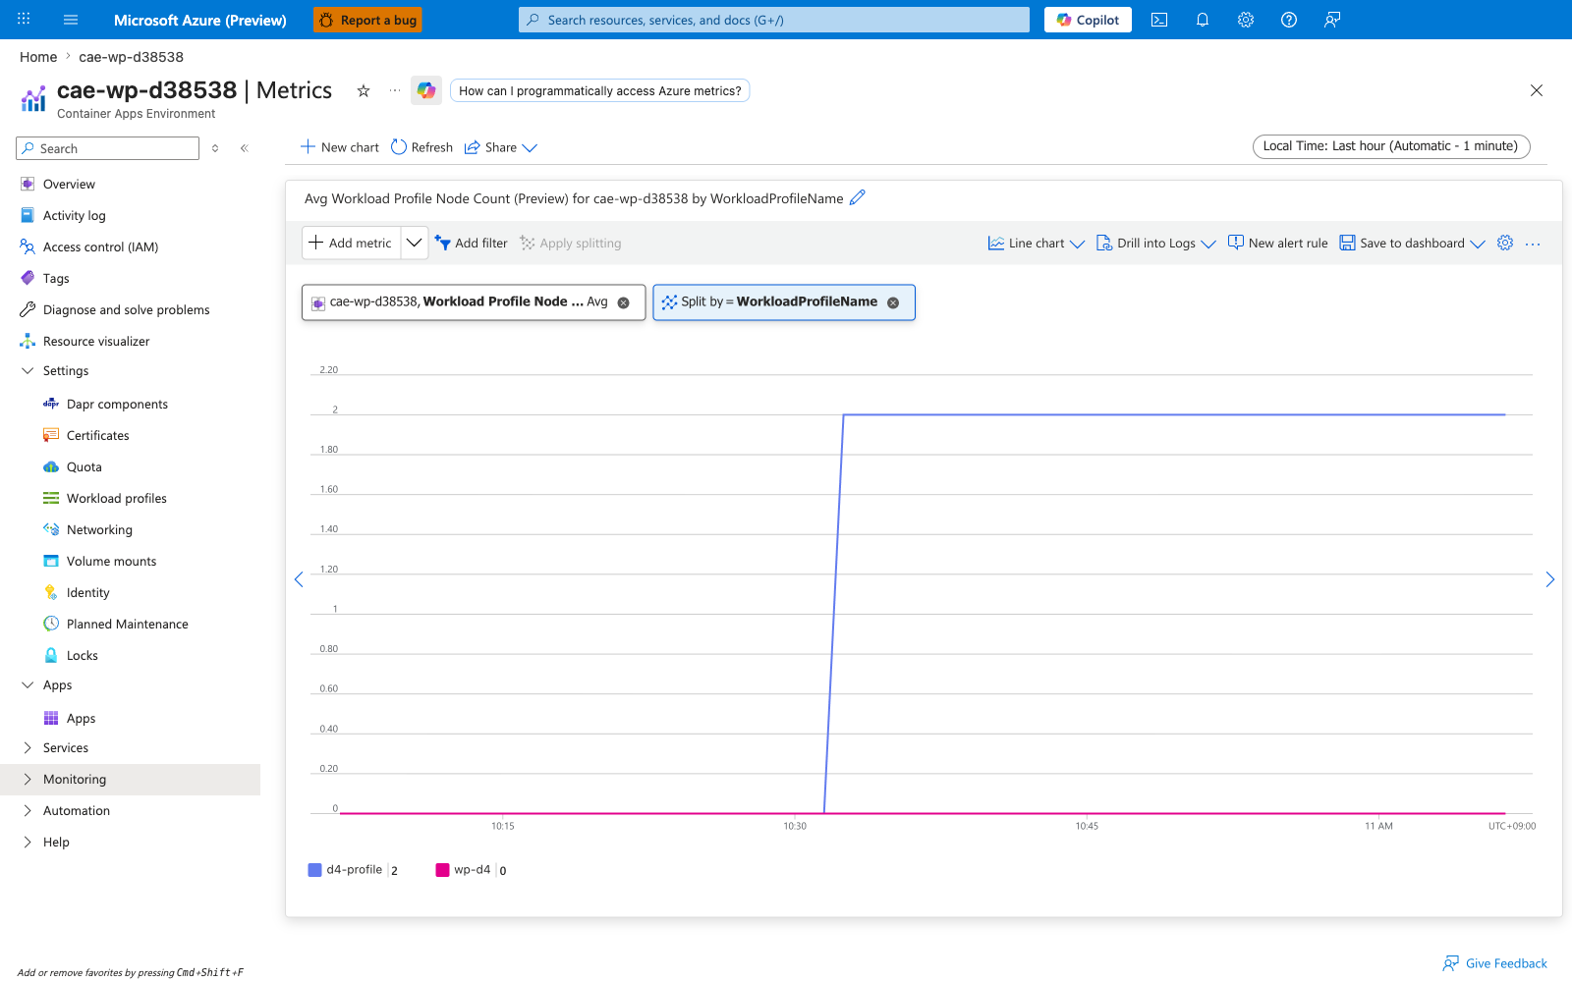Viewport: 1572px width, 982px height.
Task: Open the Add metric dropdown arrow
Action: pyautogui.click(x=415, y=243)
